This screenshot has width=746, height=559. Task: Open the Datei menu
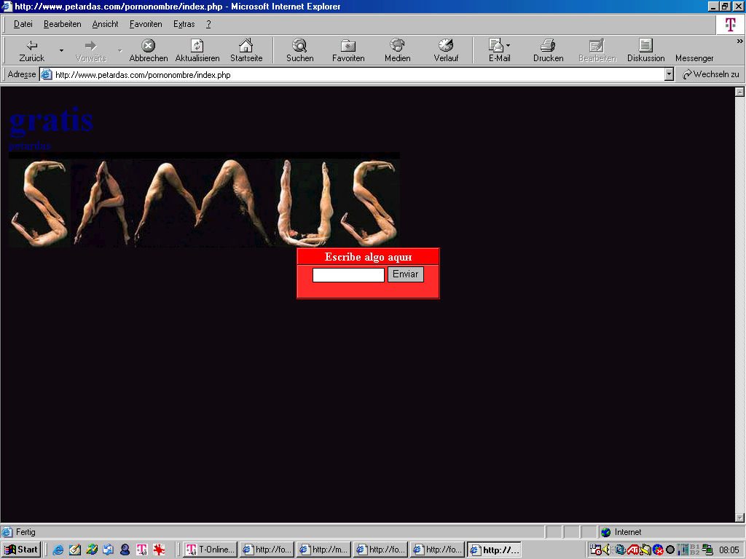(x=23, y=24)
